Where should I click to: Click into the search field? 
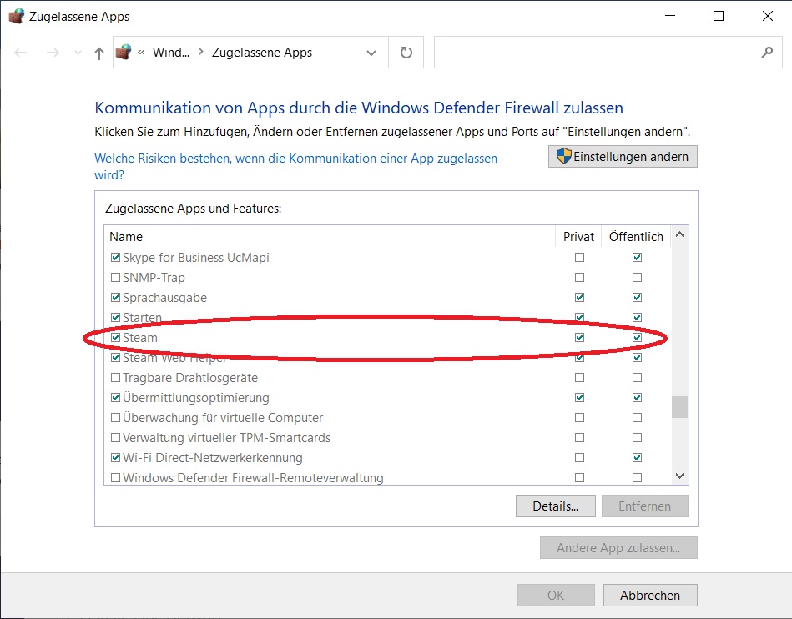point(608,52)
